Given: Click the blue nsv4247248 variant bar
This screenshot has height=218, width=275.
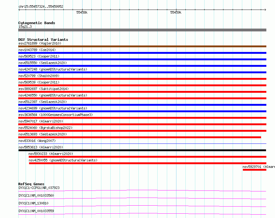Looking at the screenshot, I should click(142, 72).
